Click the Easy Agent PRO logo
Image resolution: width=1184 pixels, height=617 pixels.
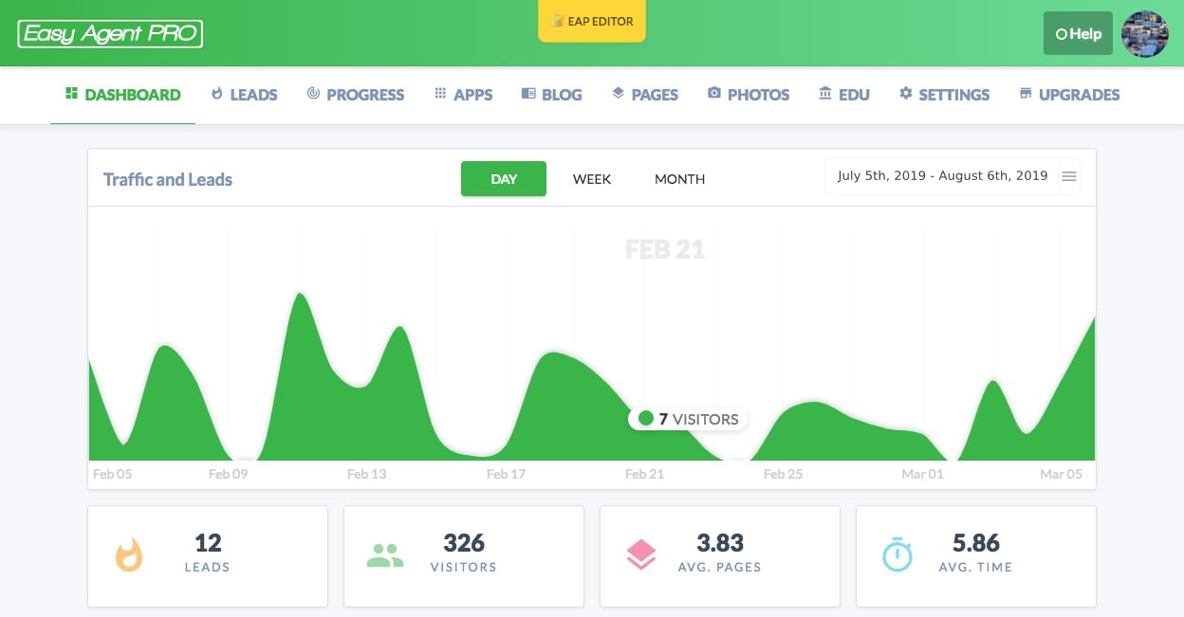(x=110, y=34)
